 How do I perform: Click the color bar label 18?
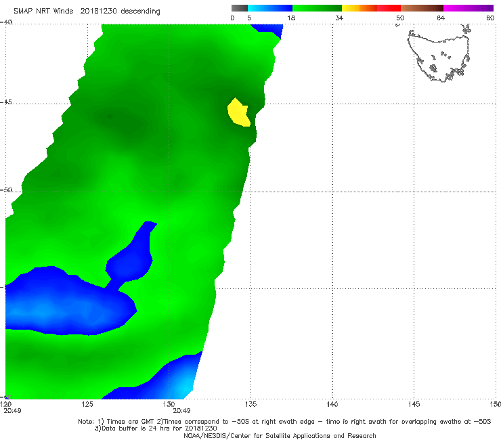[x=291, y=18]
